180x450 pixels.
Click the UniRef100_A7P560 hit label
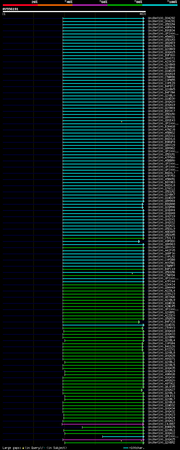pos(161,158)
